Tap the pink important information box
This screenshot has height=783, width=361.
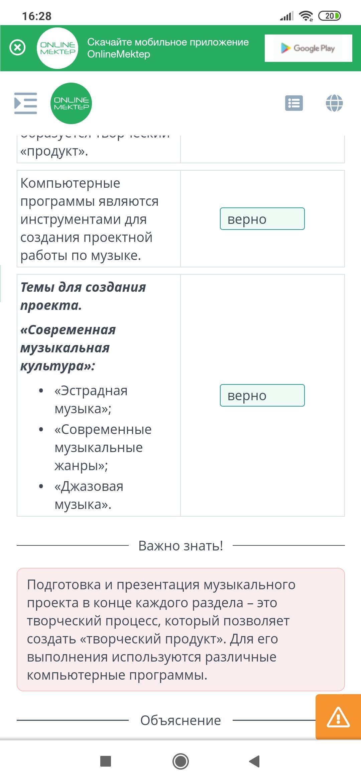[180, 629]
